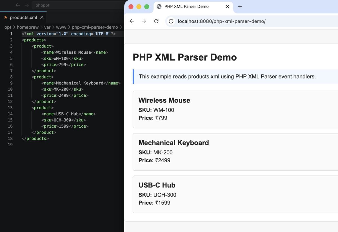The height and width of the screenshot is (232, 338).
Task: Click the 'opt' breadcrumb segment
Action: (8, 27)
